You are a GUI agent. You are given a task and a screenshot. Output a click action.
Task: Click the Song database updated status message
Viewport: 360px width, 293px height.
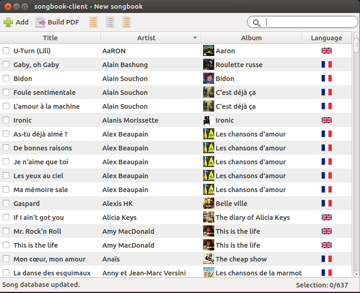pyautogui.click(x=41, y=285)
